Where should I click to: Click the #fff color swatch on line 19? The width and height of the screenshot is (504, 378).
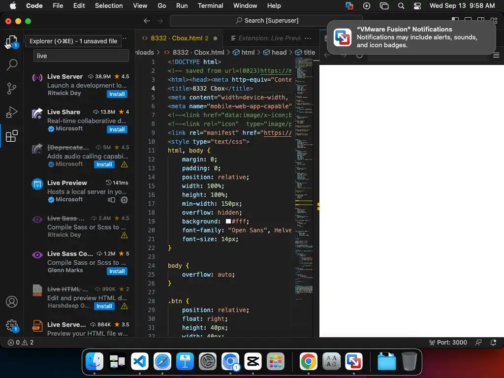(228, 221)
